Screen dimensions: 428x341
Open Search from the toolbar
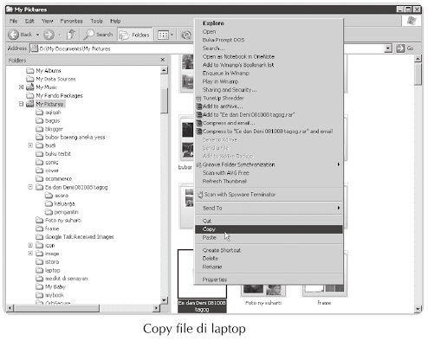click(x=99, y=35)
